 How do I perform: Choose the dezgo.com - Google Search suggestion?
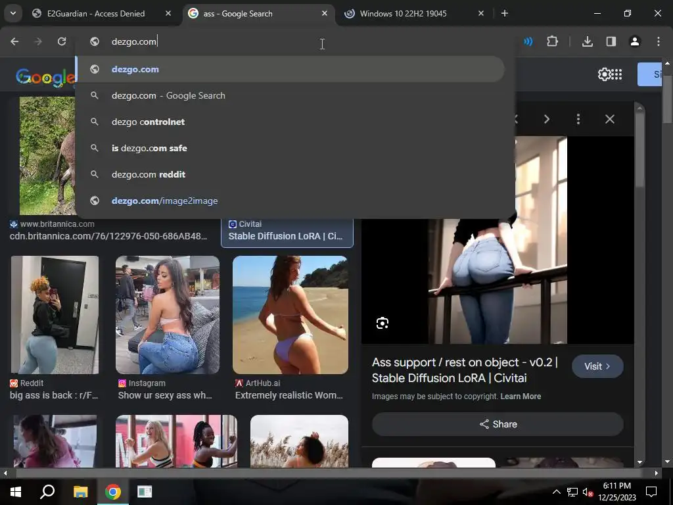290,96
